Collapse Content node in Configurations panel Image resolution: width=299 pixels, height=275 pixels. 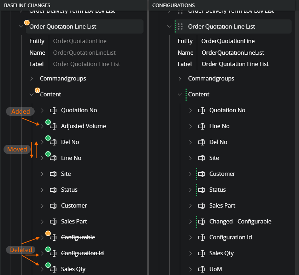pos(180,95)
